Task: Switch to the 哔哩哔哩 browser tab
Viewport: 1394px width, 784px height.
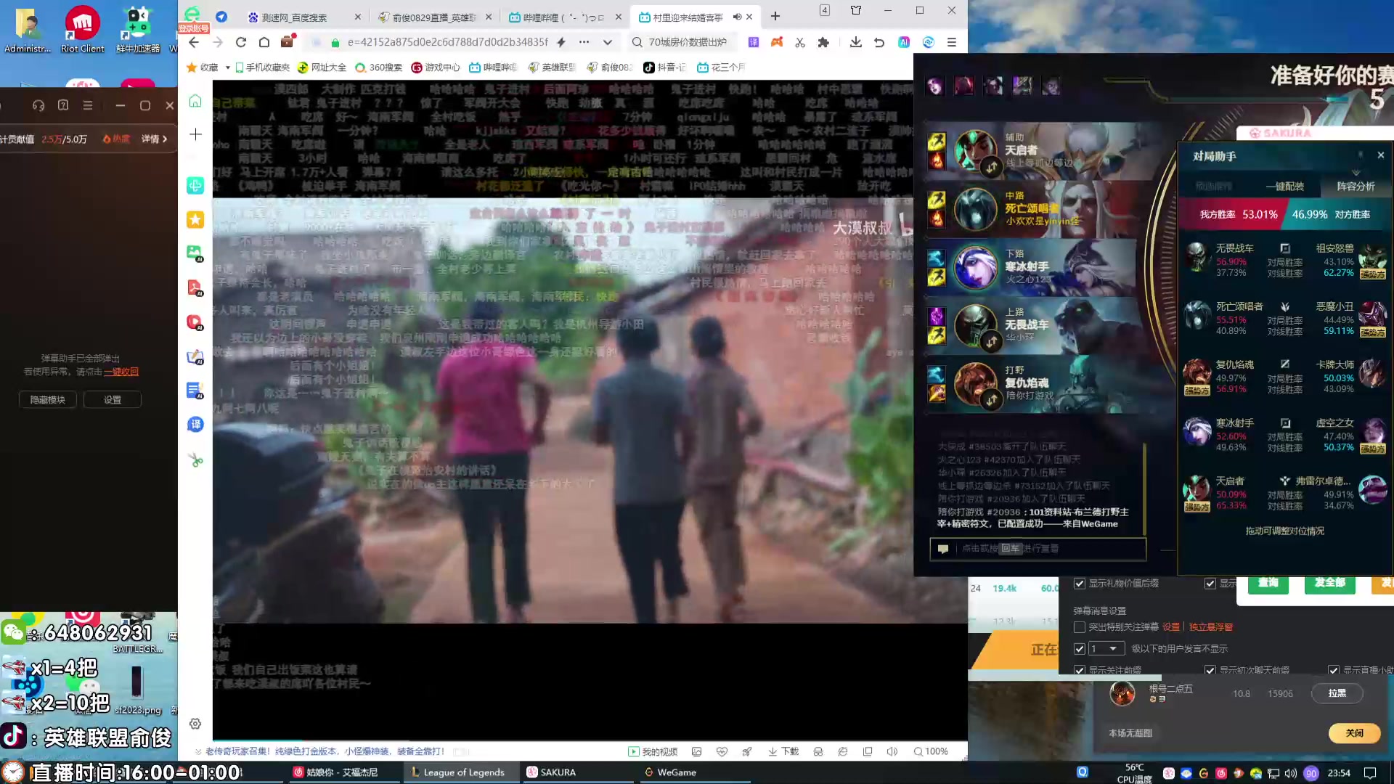Action: 564,17
